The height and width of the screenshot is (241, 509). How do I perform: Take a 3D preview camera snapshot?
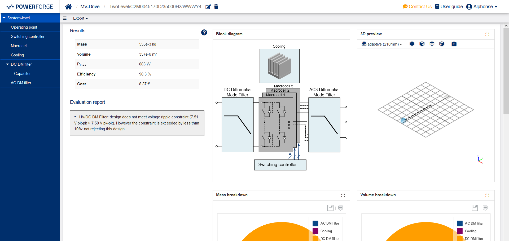click(454, 44)
